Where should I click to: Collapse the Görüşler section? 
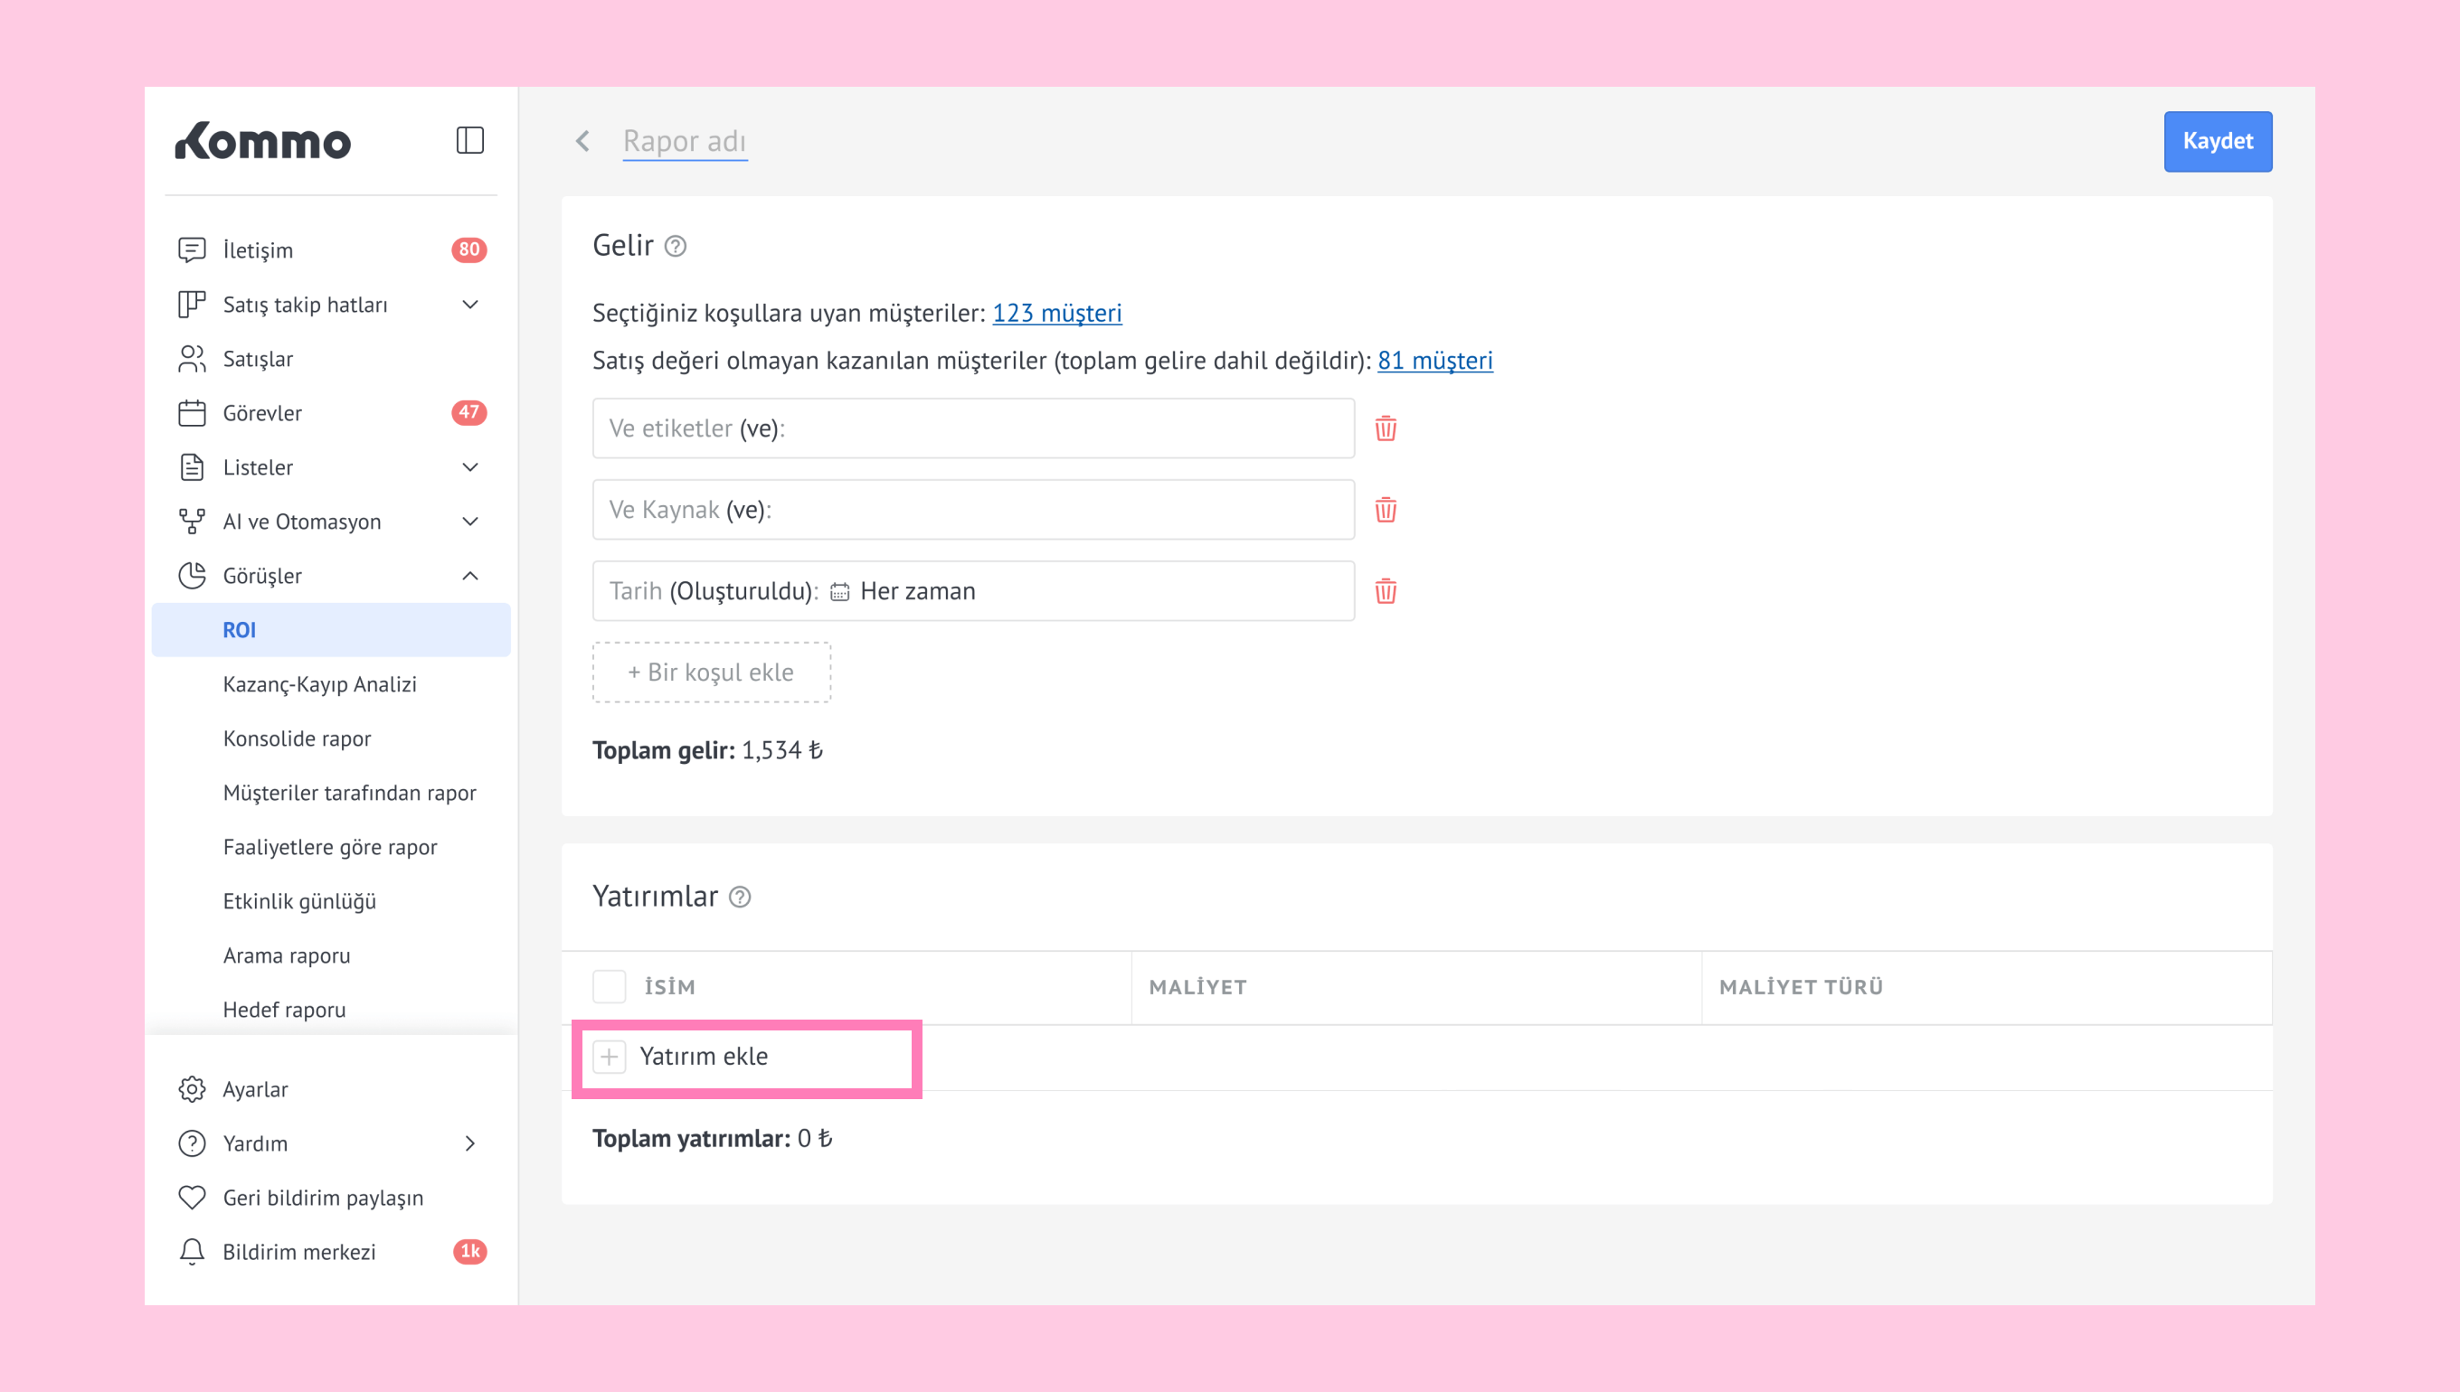point(469,576)
